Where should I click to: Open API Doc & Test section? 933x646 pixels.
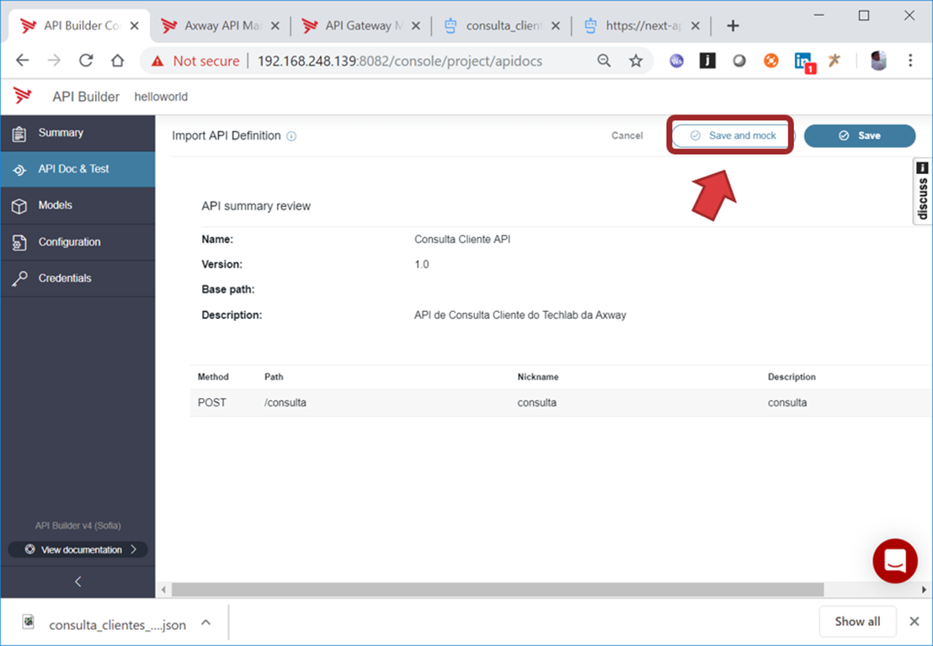(x=77, y=169)
